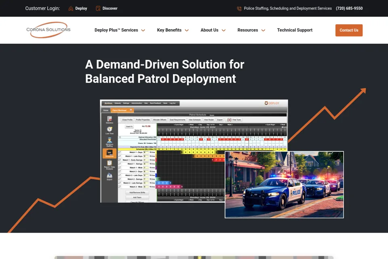Click the Lost Time clock icon in screenshot
Viewport: 388px width, 259px height.
pos(110,130)
